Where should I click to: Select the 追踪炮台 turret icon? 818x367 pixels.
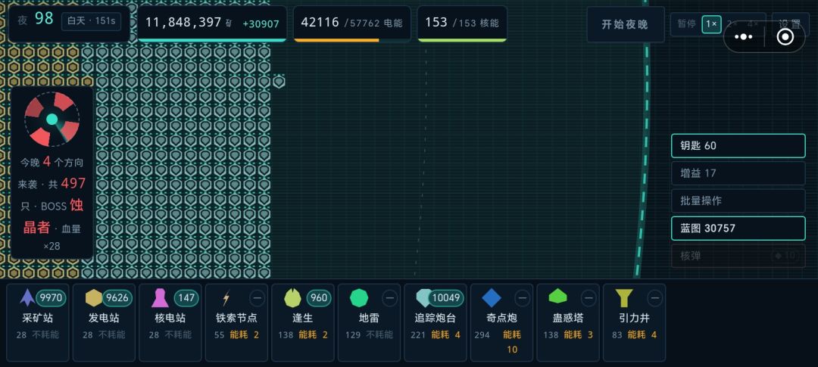[x=423, y=297]
